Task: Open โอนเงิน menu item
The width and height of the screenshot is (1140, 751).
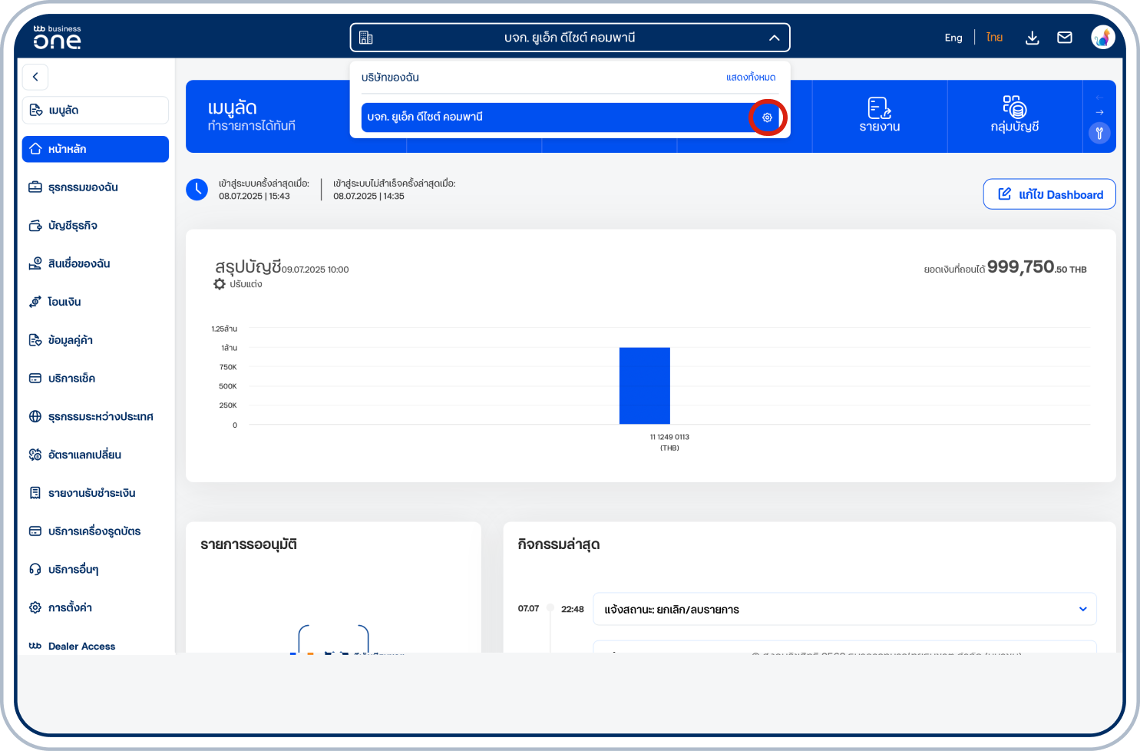Action: click(64, 302)
